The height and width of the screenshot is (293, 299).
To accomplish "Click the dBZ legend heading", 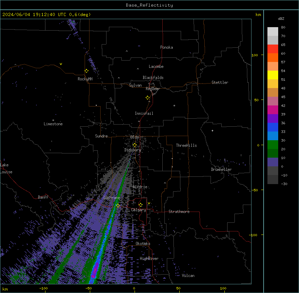I will coord(281,18).
